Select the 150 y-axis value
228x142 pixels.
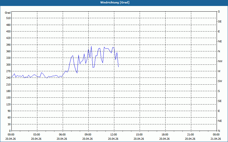point(9,98)
